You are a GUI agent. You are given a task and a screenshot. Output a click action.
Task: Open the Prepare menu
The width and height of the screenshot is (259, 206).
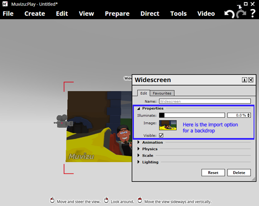[117, 14]
